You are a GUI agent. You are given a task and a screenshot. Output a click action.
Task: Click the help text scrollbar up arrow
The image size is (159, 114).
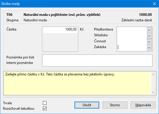[x=154, y=74]
